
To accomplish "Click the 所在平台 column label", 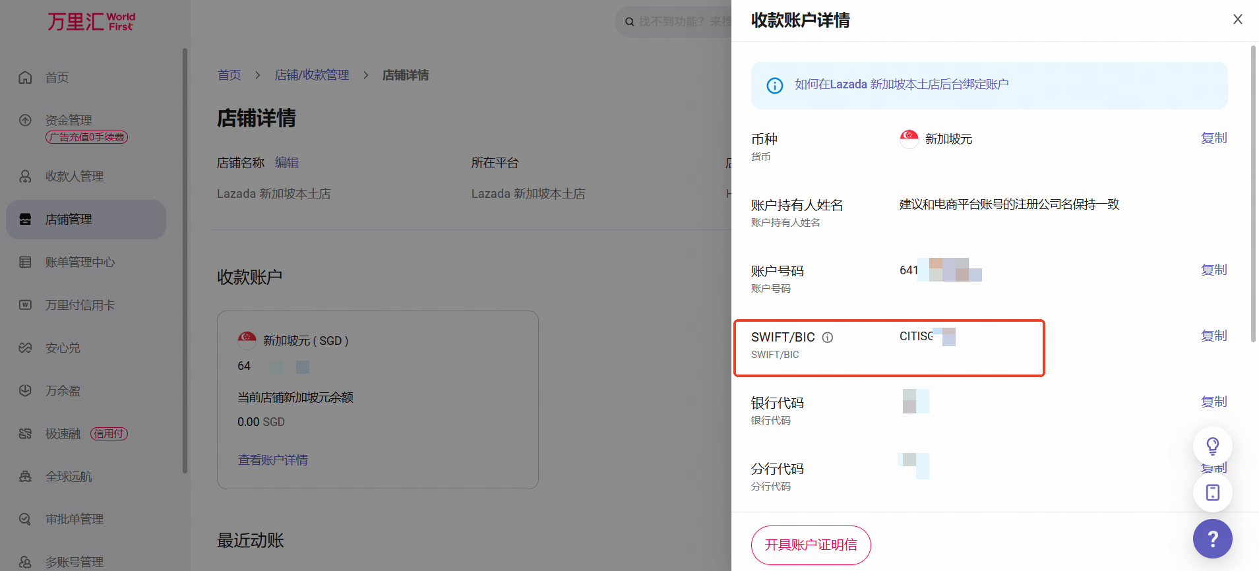I will pos(495,163).
